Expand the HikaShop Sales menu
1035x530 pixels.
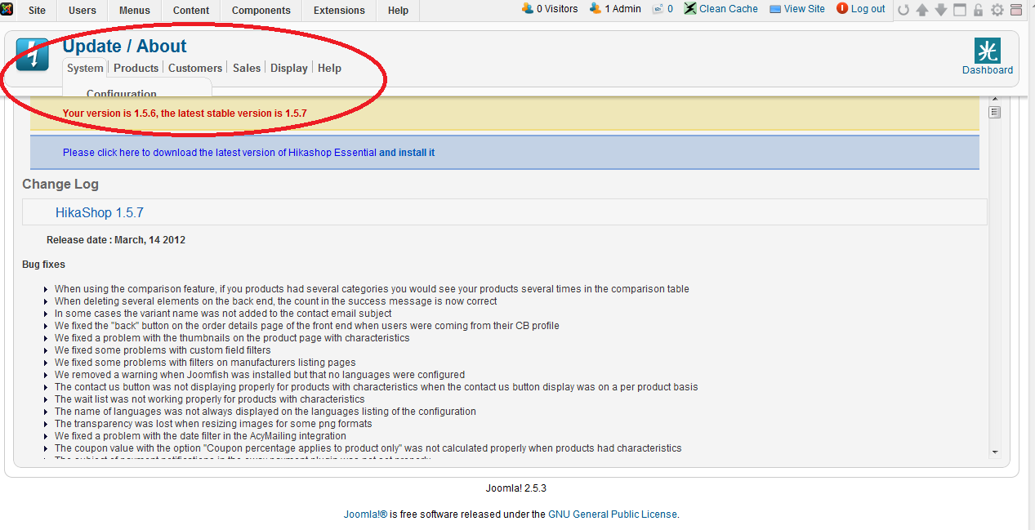pyautogui.click(x=247, y=69)
